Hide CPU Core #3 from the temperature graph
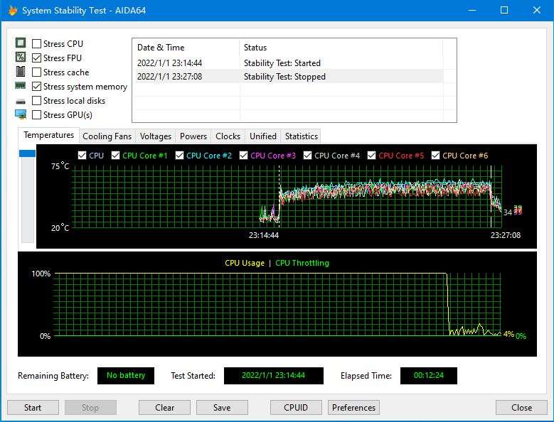 pos(244,156)
